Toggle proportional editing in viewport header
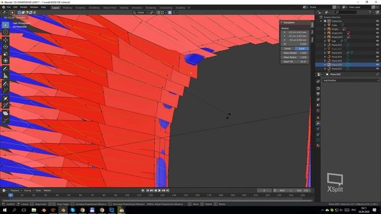381x214 pixels. tap(170, 12)
